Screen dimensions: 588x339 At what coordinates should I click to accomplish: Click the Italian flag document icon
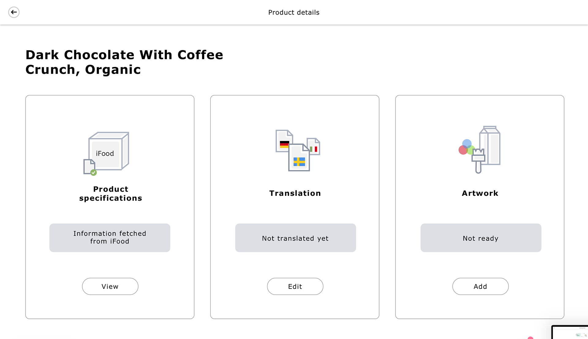pos(314,146)
